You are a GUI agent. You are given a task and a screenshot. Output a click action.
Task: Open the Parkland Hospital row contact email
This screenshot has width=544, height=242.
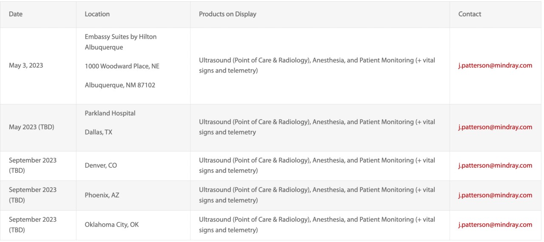click(495, 127)
